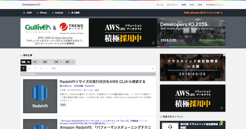Go to page 208 in pagination
This screenshot has width=246, height=129.
click(x=53, y=69)
